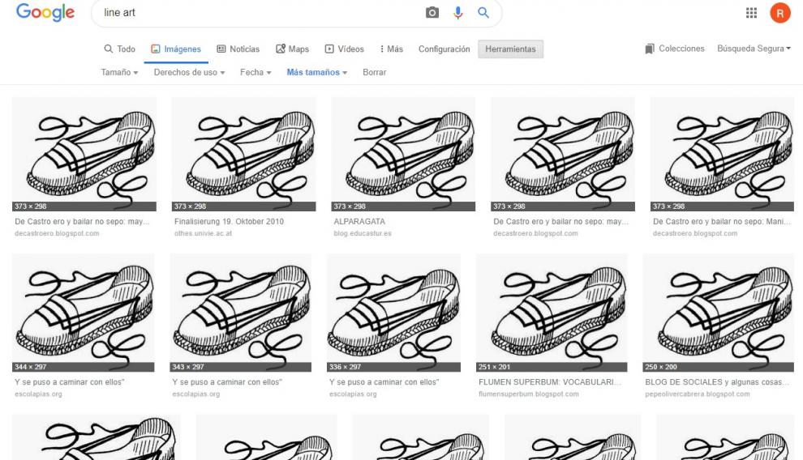Go to the Maps tab
Viewport: 803px width, 460px height.
[293, 49]
